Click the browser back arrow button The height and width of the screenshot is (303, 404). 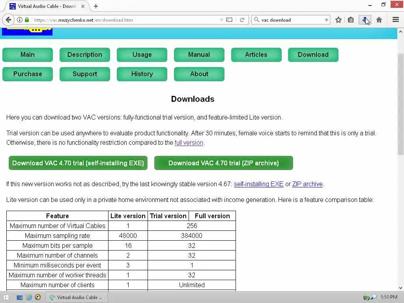click(9, 20)
